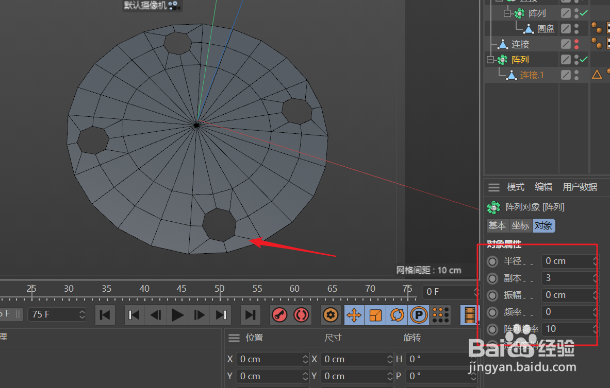Click the position X stepper arrows
This screenshot has height=388, width=610.
[x=305, y=359]
